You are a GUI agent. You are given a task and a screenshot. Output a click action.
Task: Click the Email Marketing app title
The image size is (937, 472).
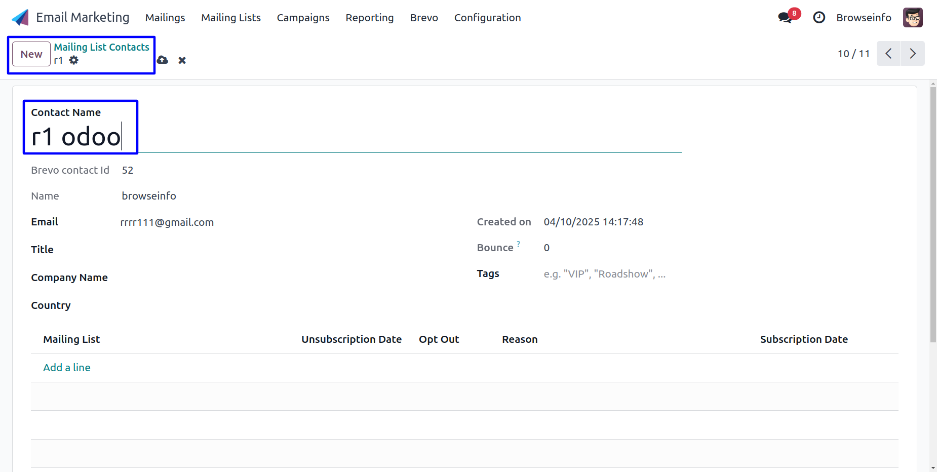click(x=83, y=17)
